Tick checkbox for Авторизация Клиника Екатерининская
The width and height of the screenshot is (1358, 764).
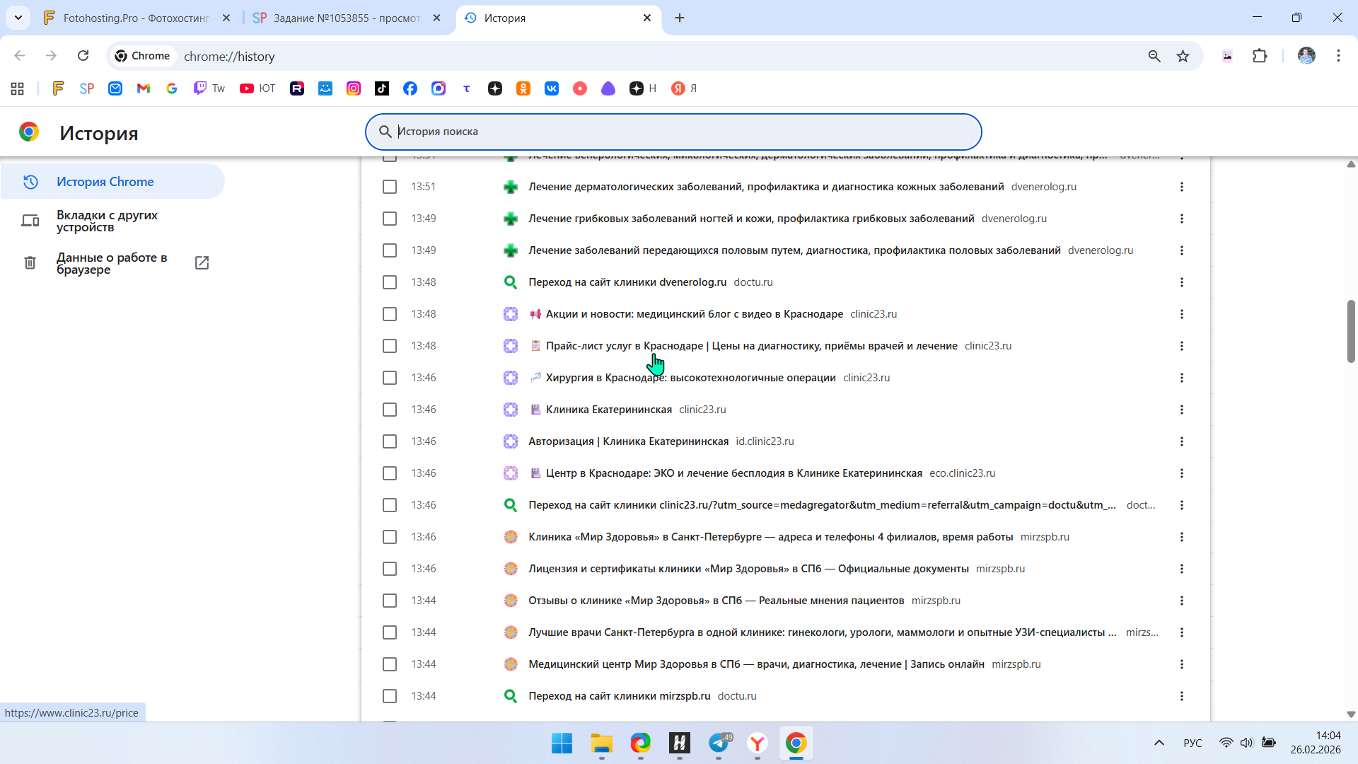tap(390, 441)
